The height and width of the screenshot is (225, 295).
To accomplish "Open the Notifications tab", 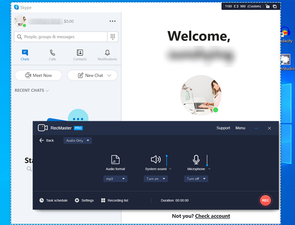I will pyautogui.click(x=107, y=55).
